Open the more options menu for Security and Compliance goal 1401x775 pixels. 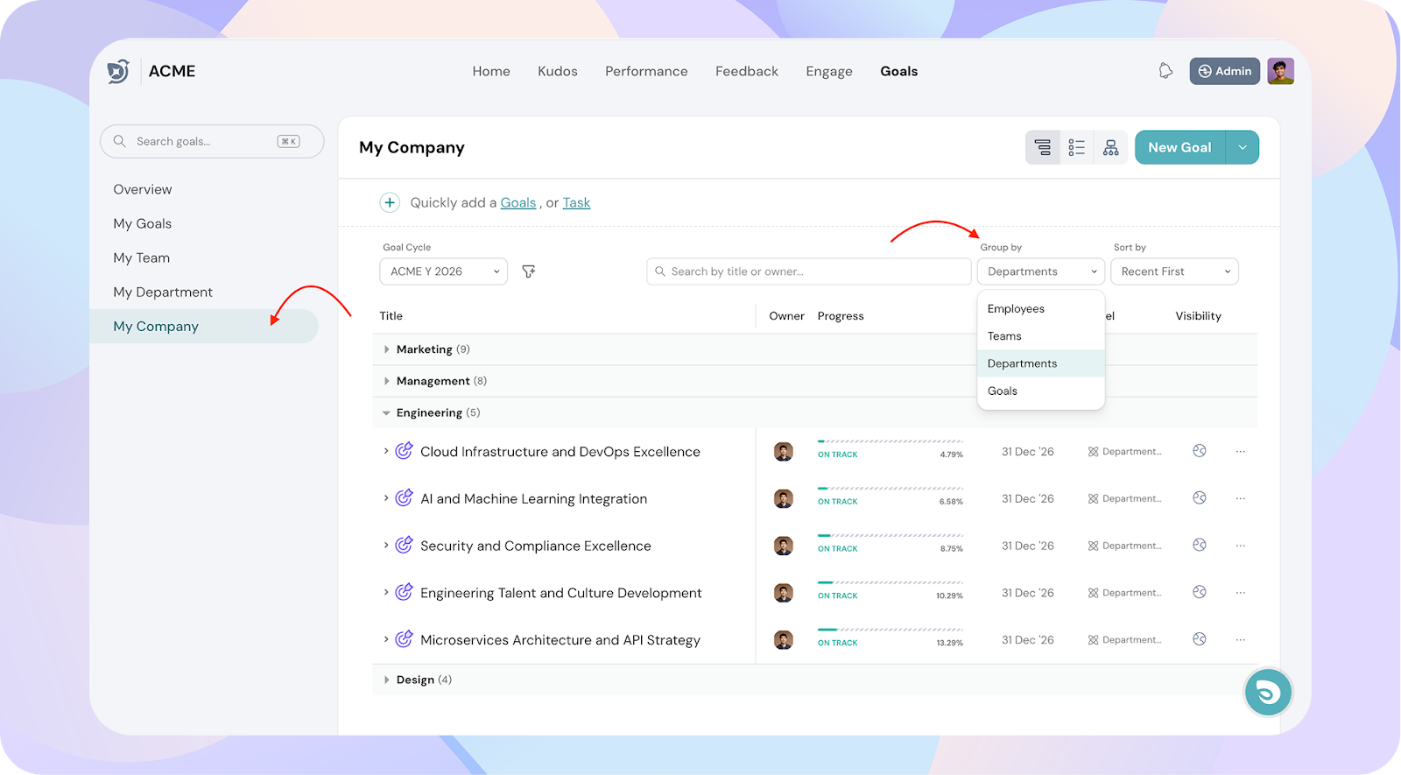[x=1240, y=546]
